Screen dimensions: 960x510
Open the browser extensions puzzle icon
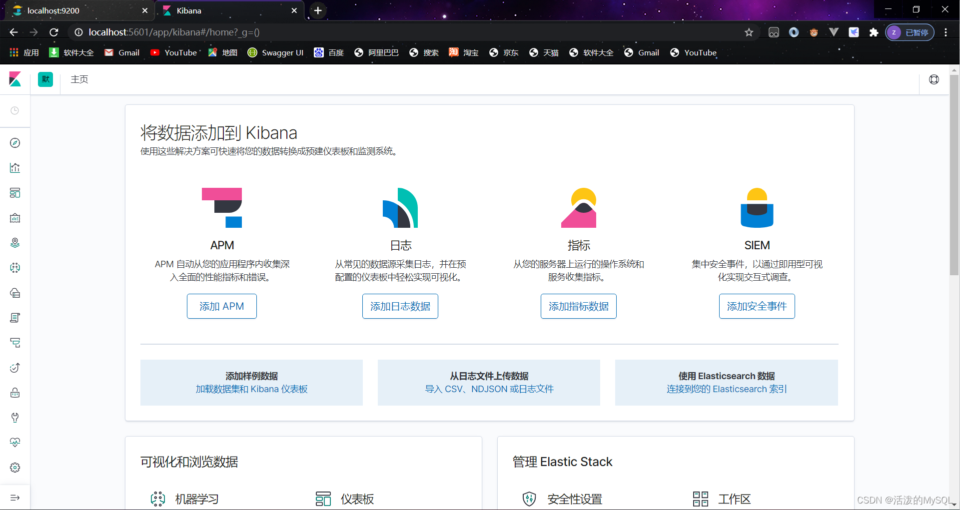click(x=874, y=32)
